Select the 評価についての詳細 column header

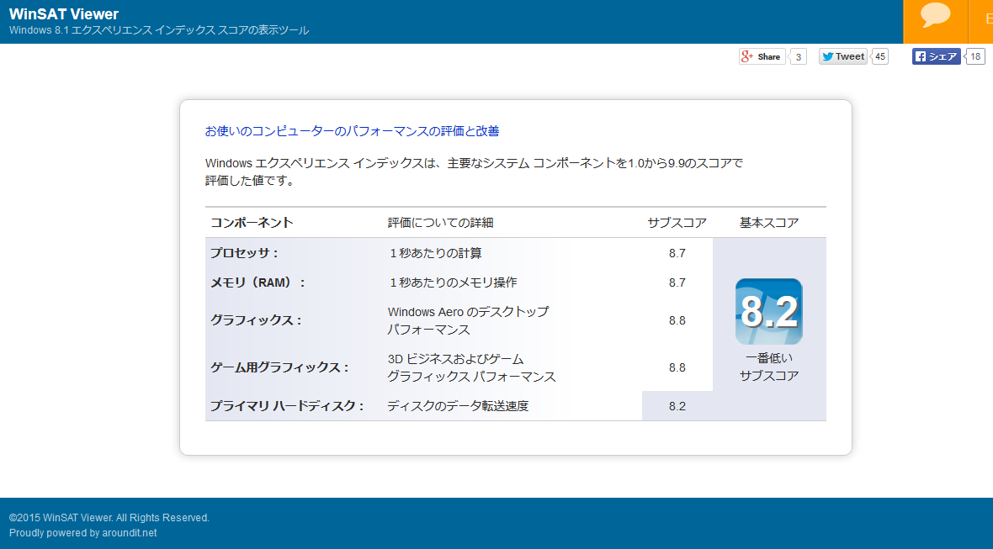(440, 223)
